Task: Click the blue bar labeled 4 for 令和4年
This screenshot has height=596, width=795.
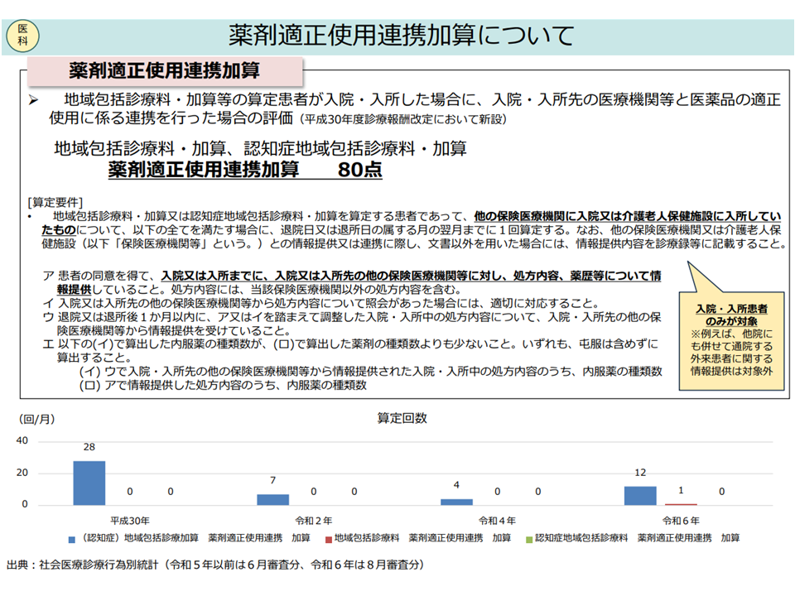Action: [456, 502]
